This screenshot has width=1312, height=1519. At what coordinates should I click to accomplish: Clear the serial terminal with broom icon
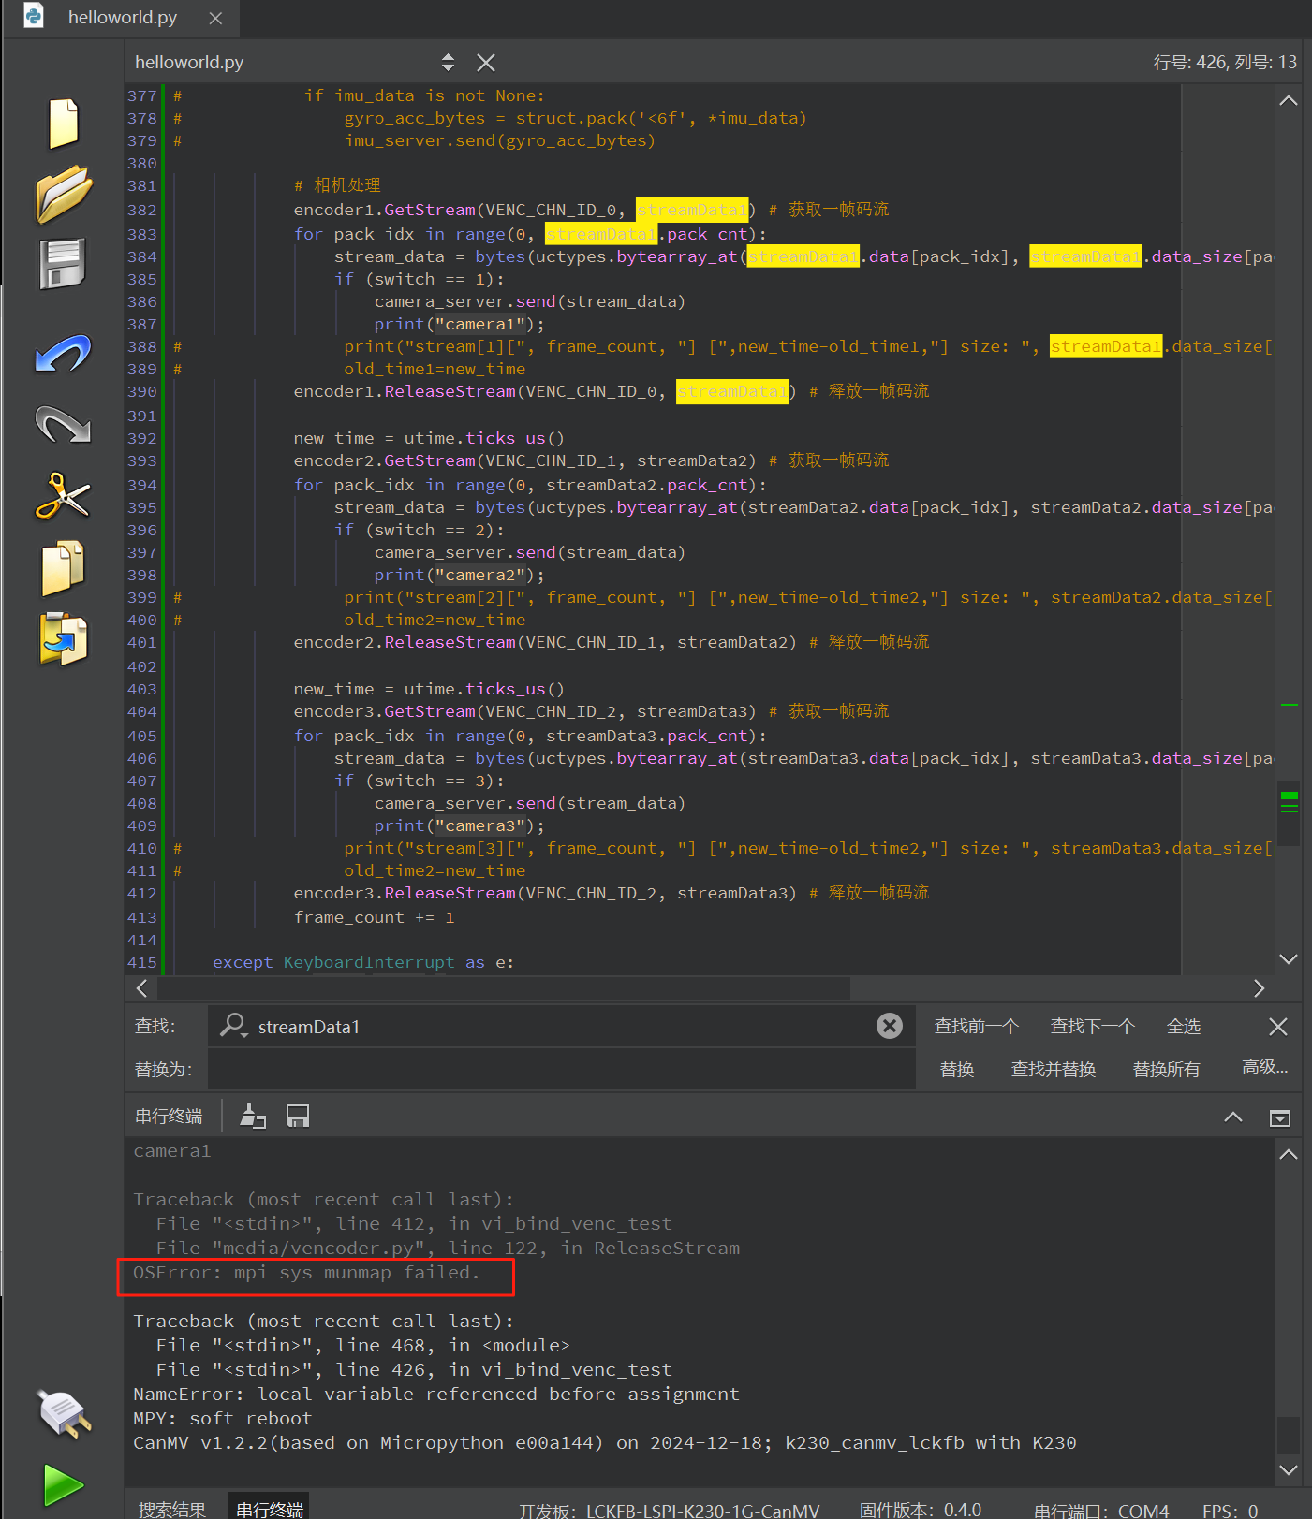point(253,1116)
